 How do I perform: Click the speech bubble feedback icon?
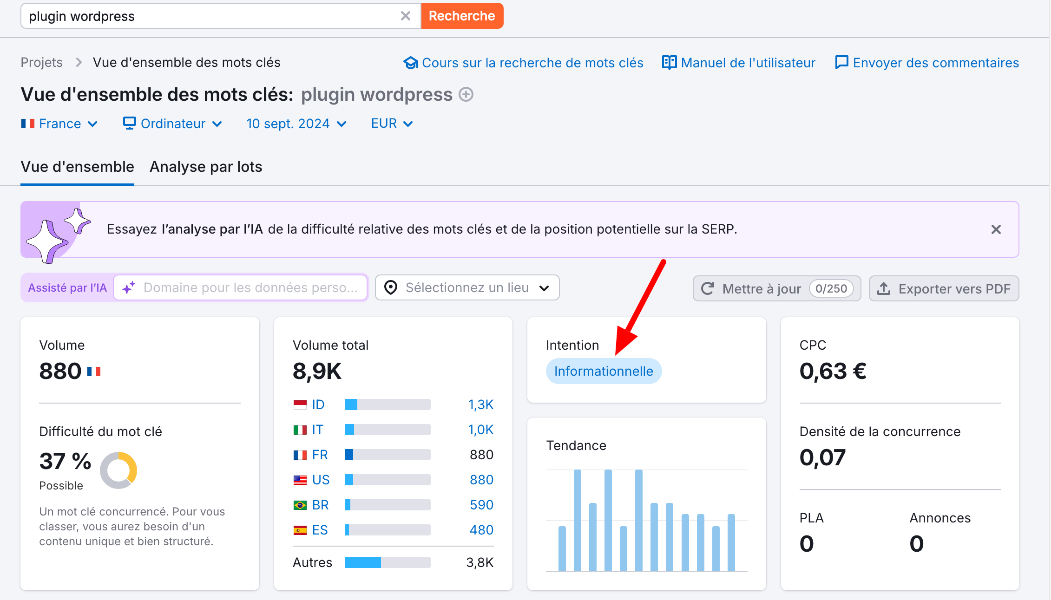(841, 62)
